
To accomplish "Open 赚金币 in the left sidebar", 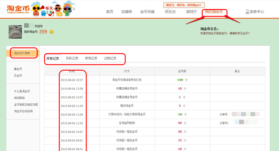I will point(18,69).
